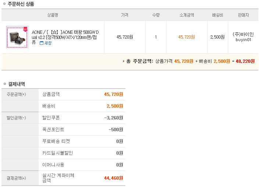Select the 45,720원 value in 상품금액 row
This screenshot has width=261, height=187.
tap(114, 94)
